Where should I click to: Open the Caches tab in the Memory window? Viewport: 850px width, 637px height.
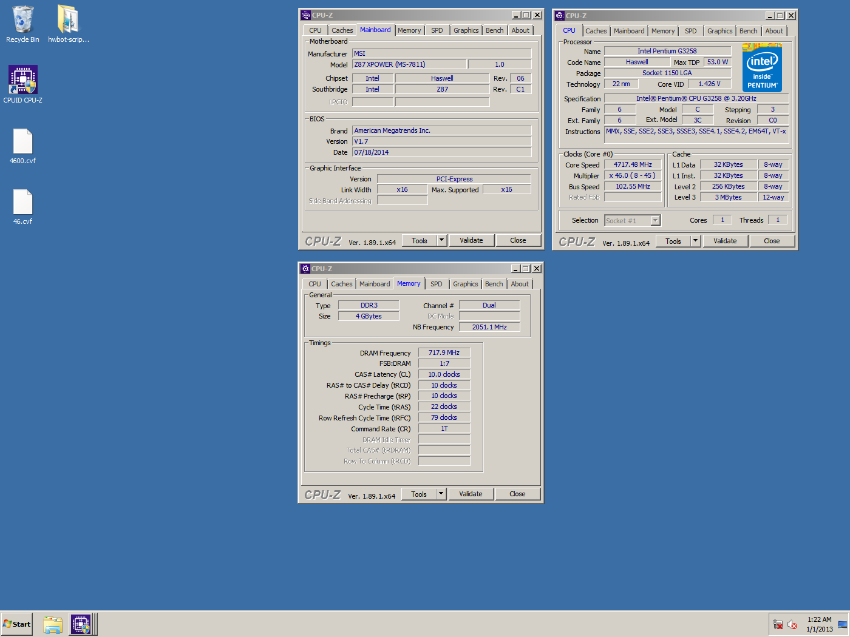pyautogui.click(x=341, y=284)
